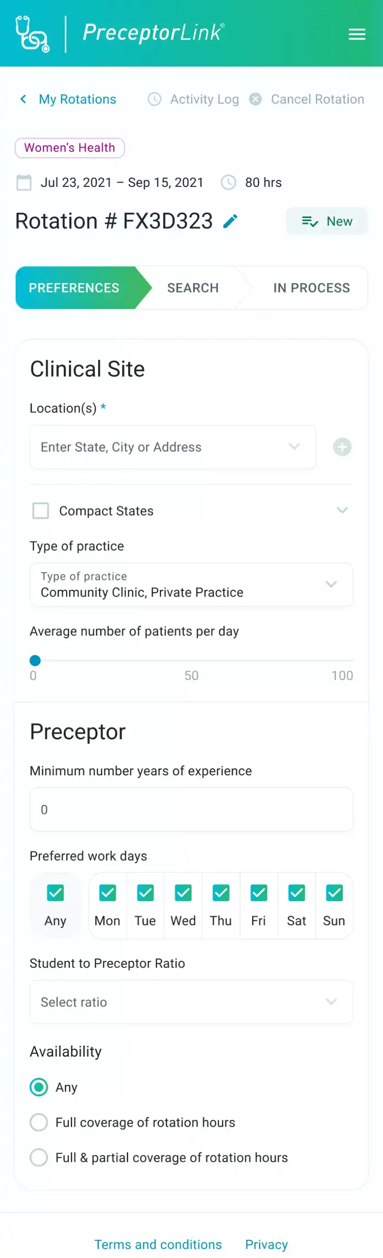
Task: Switch to the SEARCH step tab
Action: 192,288
